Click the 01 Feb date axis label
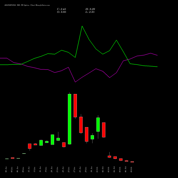The height and width of the screenshot is (178, 178). click(x=97, y=169)
